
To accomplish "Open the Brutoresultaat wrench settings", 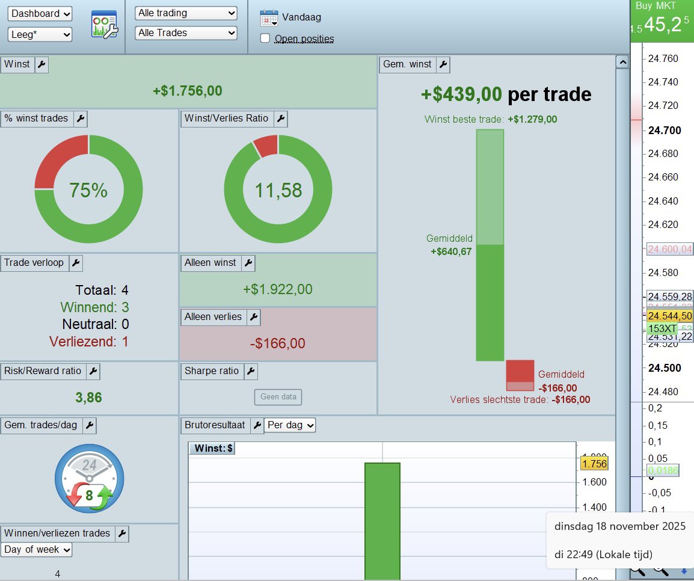I will 257,425.
